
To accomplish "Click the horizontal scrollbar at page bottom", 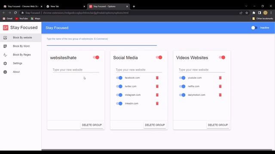I will click(156, 150).
